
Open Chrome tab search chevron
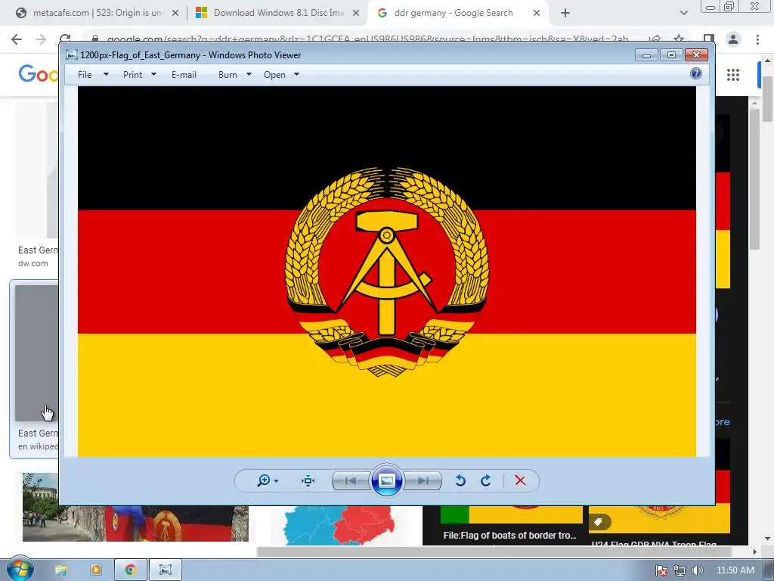[683, 13]
